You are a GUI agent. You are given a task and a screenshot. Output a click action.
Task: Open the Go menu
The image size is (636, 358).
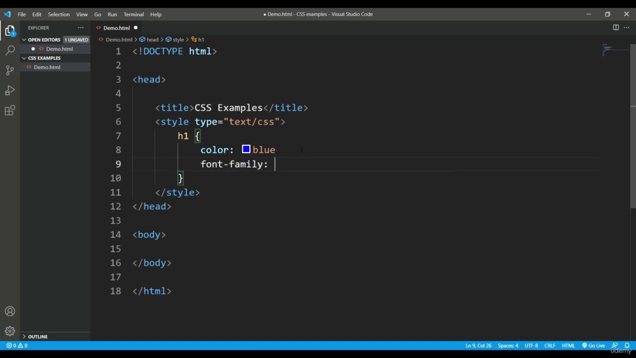tap(97, 14)
